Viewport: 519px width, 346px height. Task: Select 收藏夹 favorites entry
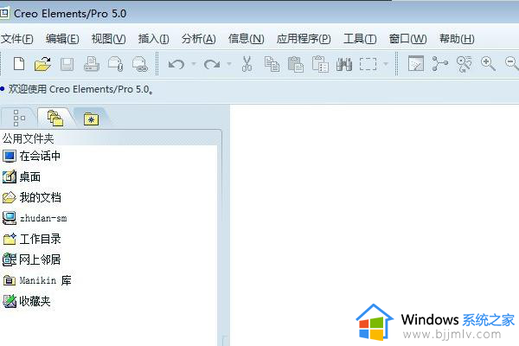coord(27,301)
